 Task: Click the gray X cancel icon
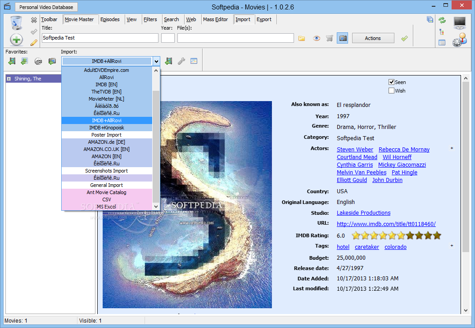pos(34,20)
